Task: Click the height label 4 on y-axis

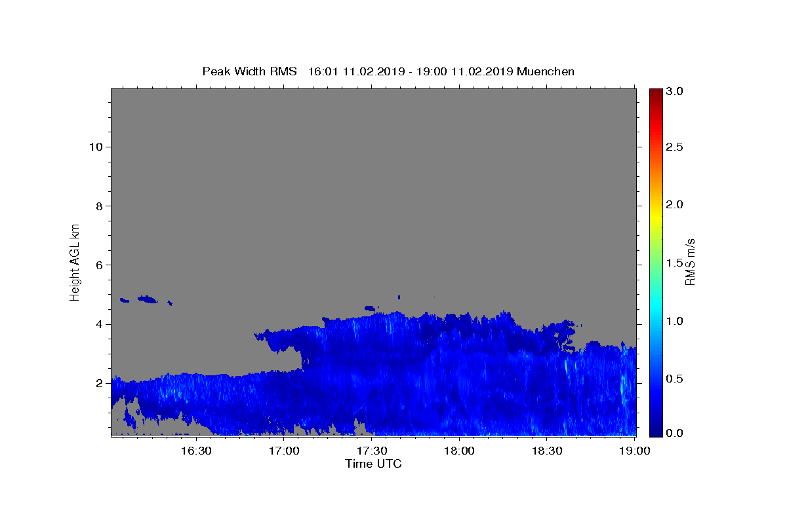Action: 98,324
